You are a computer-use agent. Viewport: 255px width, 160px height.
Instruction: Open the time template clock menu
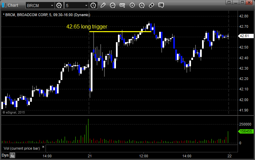click(x=93, y=5)
